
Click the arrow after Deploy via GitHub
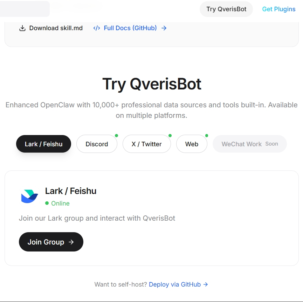[x=206, y=284]
